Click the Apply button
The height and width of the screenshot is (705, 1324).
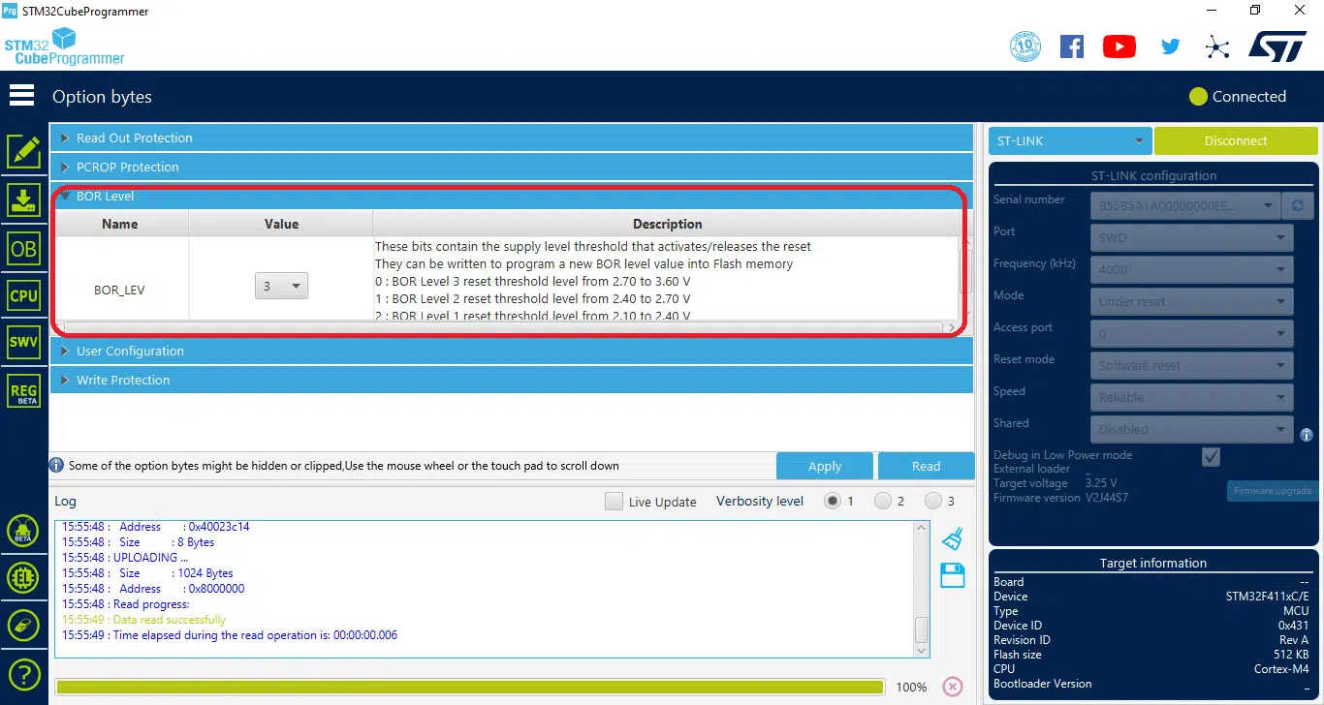click(825, 466)
